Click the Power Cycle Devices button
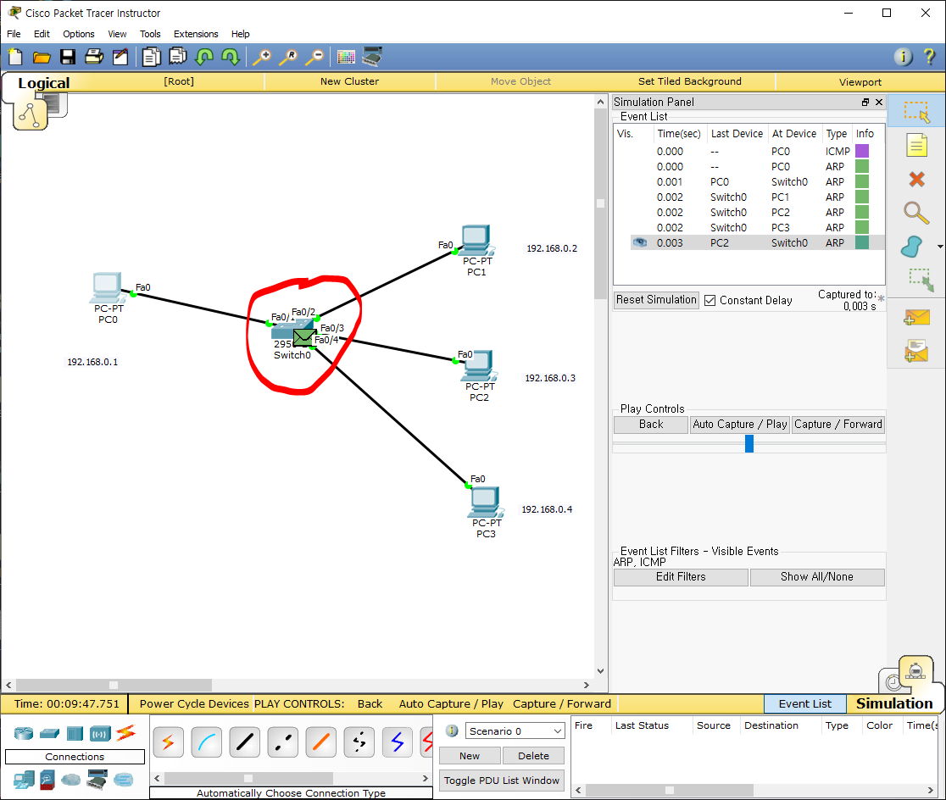Image resolution: width=946 pixels, height=800 pixels. [194, 704]
